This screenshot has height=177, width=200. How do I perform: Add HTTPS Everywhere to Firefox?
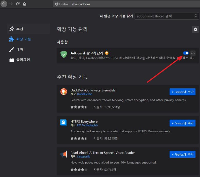[182, 123]
